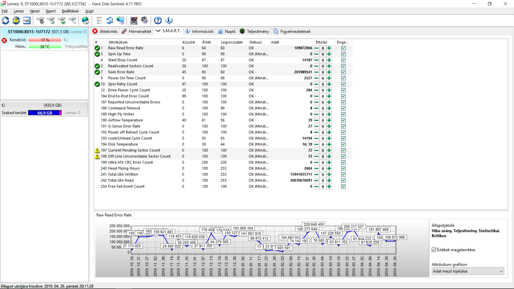Click the blue info bubble toolbar icon

pos(169,20)
